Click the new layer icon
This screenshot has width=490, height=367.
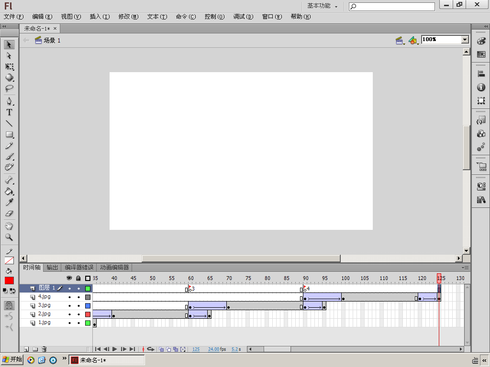click(26, 349)
